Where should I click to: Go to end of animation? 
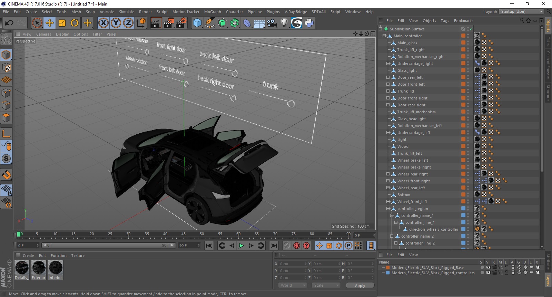tap(274, 246)
